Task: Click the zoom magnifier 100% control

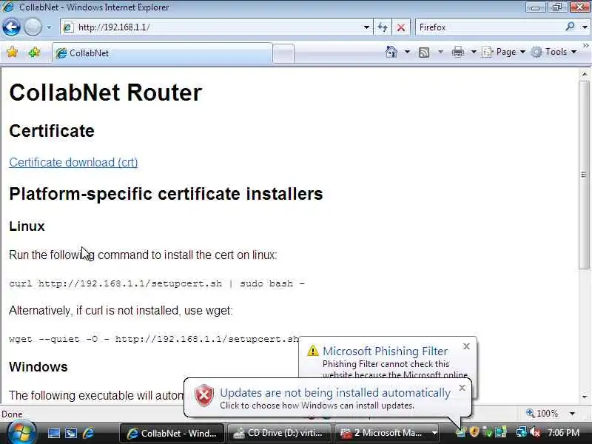Action: click(x=542, y=414)
